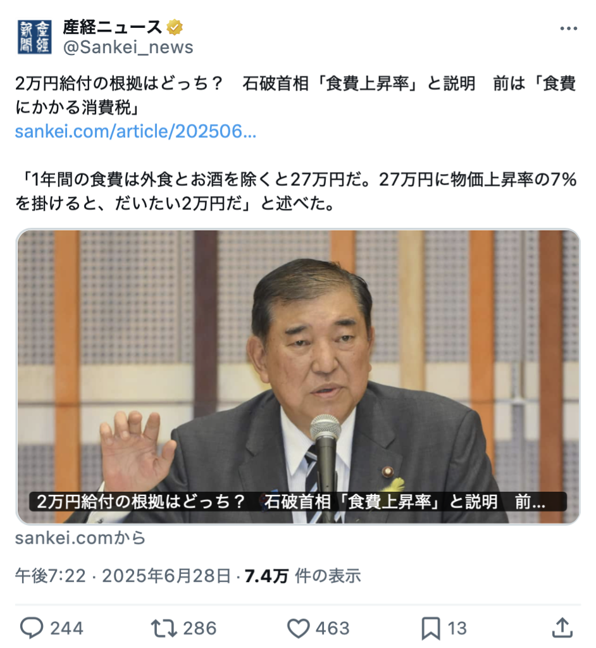This screenshot has height=648, width=596.
Task: Click the 13 bookmarks count
Action: pyautogui.click(x=457, y=628)
